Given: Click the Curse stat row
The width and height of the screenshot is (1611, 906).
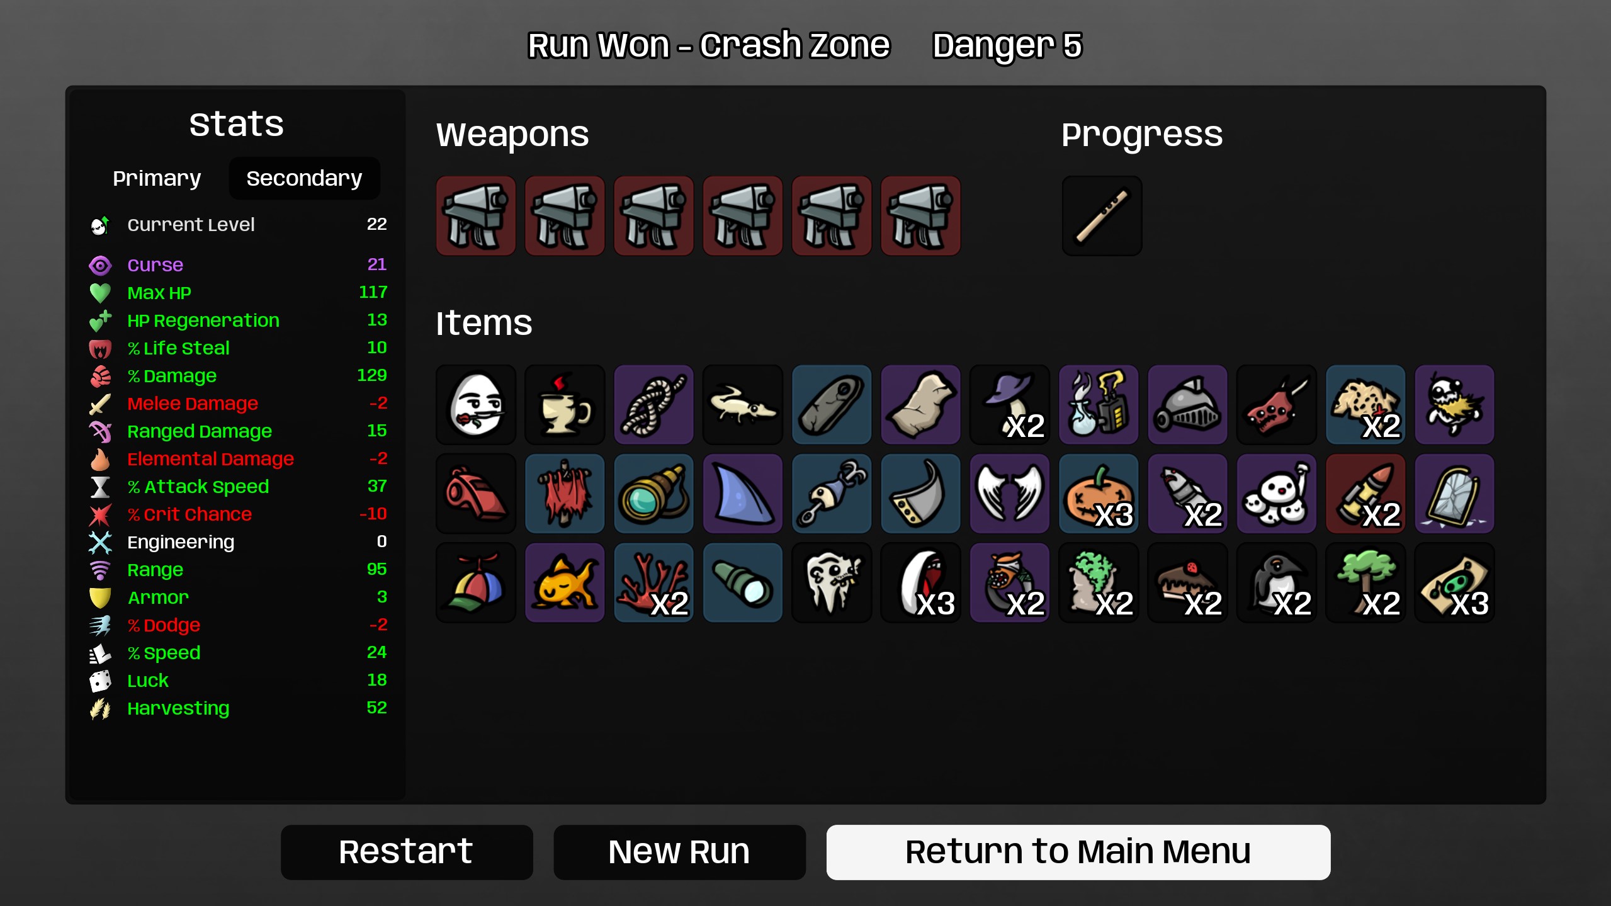Looking at the screenshot, I should point(238,265).
